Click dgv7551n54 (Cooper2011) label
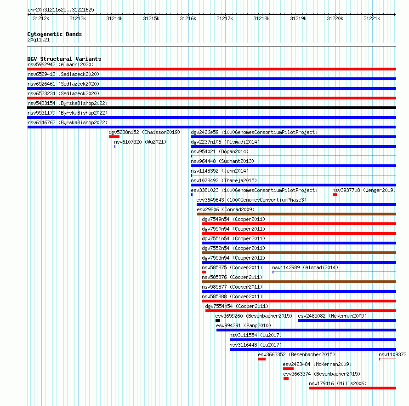This screenshot has height=406, width=409. pyautogui.click(x=234, y=238)
